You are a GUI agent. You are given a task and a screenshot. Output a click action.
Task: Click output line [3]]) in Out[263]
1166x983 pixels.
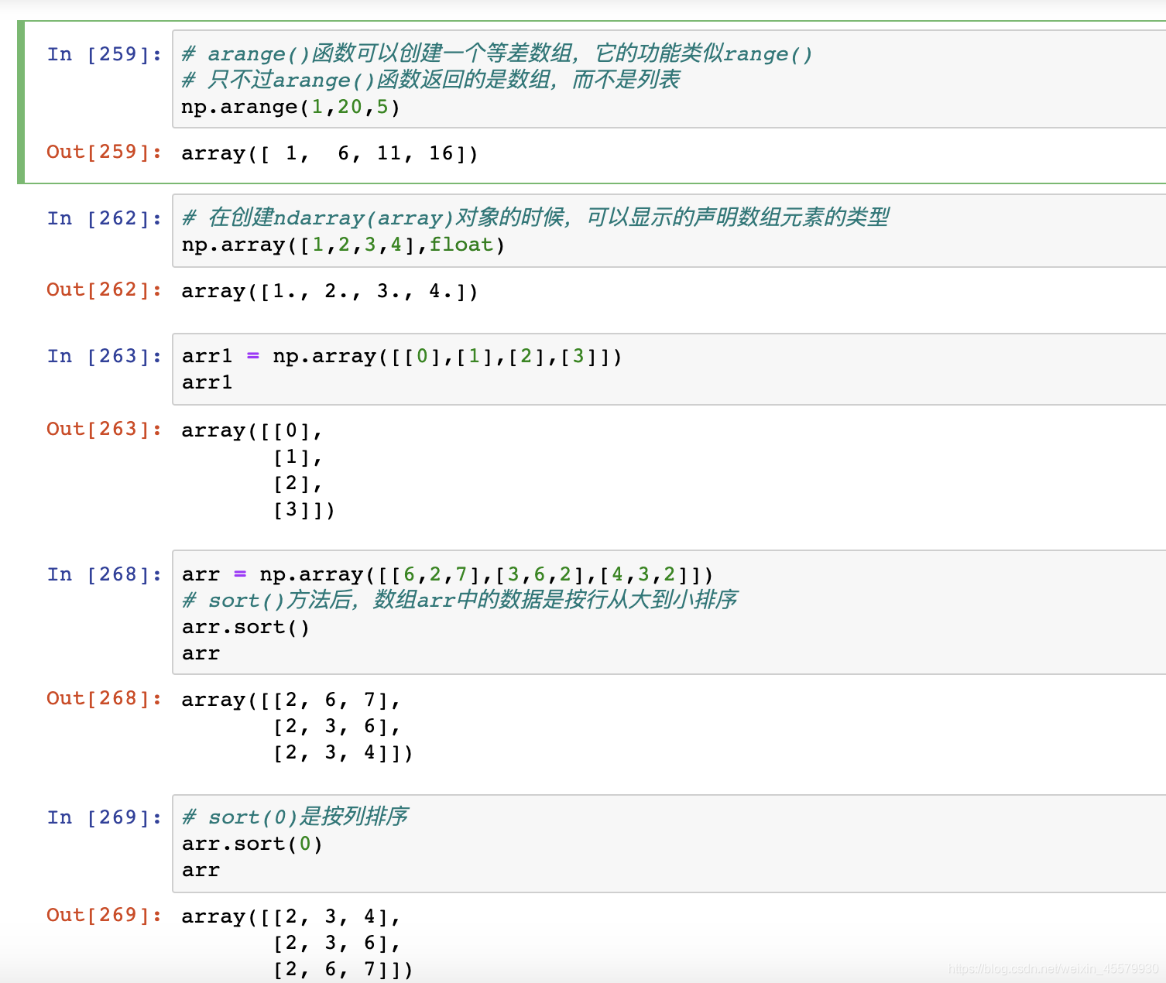click(x=304, y=509)
